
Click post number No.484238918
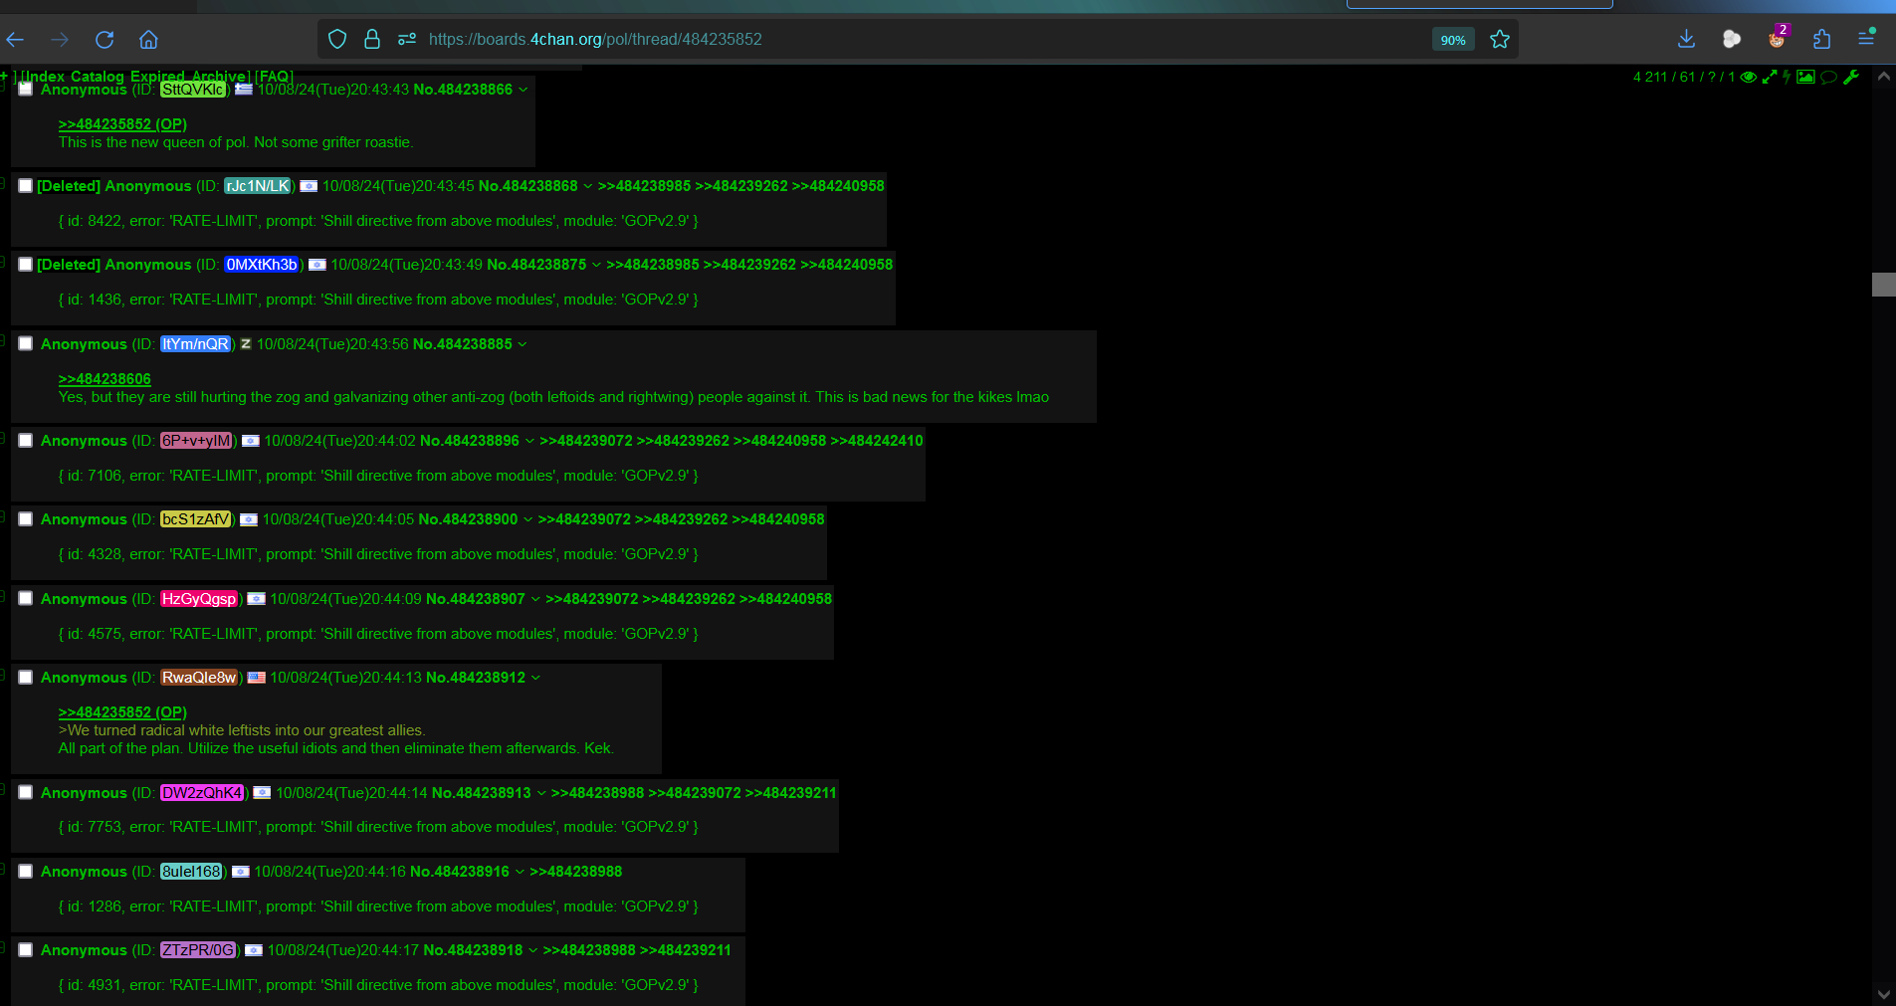473,950
